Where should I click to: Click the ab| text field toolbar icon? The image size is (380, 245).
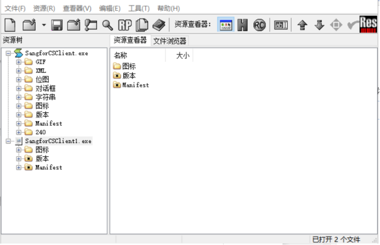tap(281, 25)
